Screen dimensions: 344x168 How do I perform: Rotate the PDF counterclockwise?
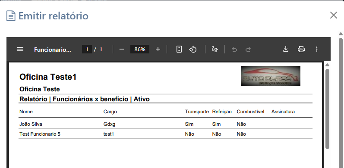coord(193,49)
